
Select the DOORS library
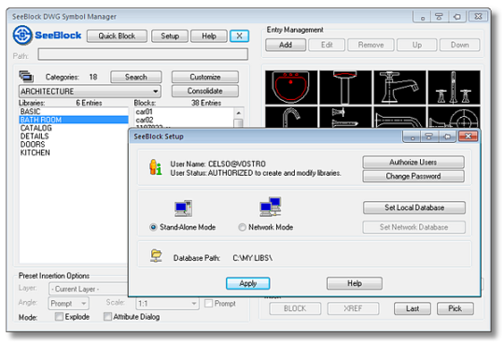tap(74, 145)
